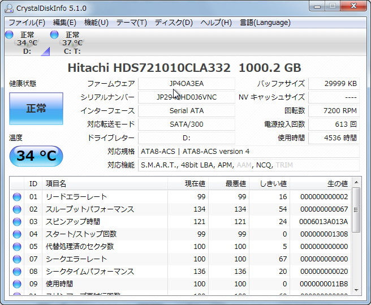
Task: Click the blue 正常 health status button
Action: click(36, 109)
